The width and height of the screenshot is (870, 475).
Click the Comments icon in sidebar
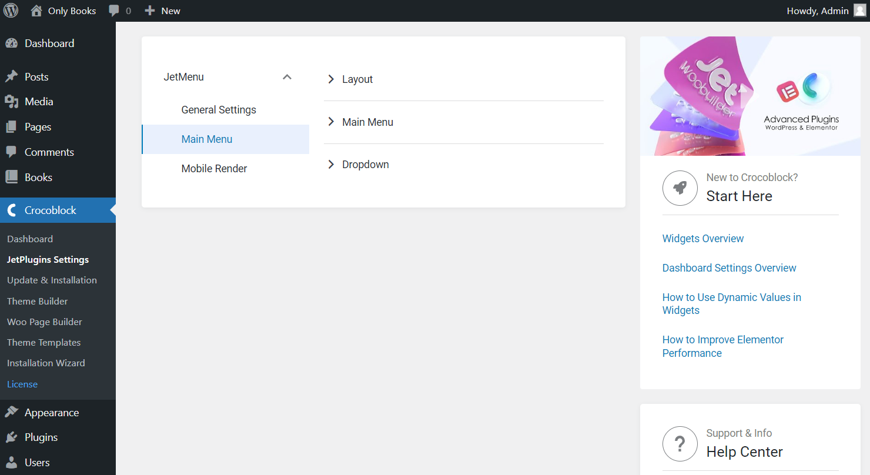pos(11,152)
